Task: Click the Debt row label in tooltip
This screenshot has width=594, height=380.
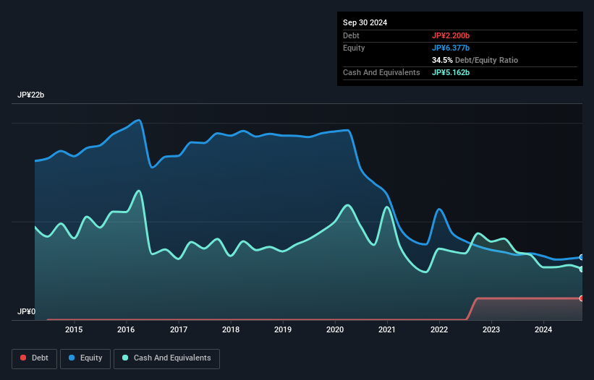Action: coord(351,35)
